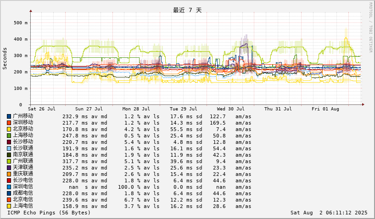The height and width of the screenshot is (219, 375).
Task: Click the 深圳电信 blue swatch
Action: [9, 187]
